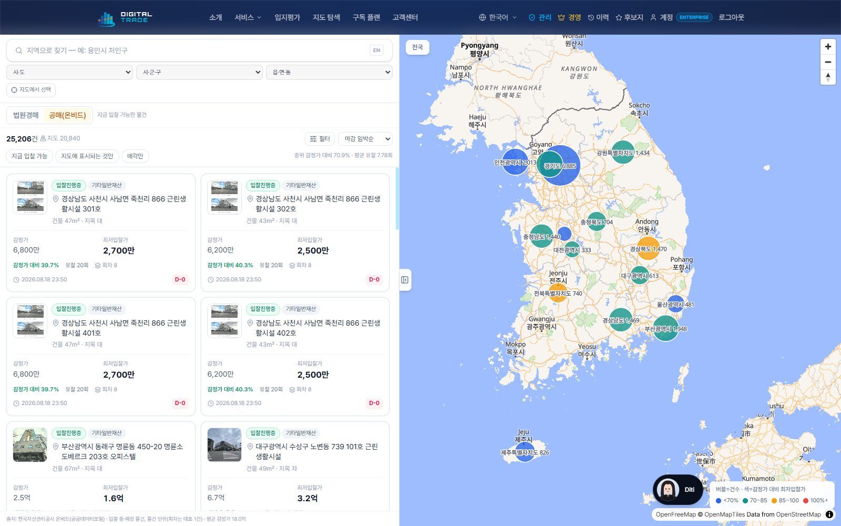841x526 pixels.
Task: Open the 필터 filter options
Action: coord(320,139)
